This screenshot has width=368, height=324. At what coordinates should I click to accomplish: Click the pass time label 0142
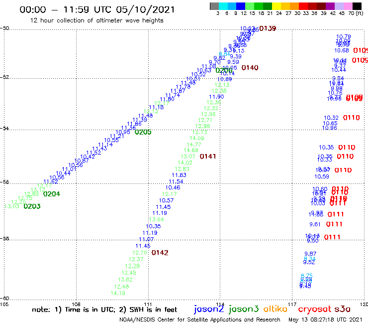(160, 253)
